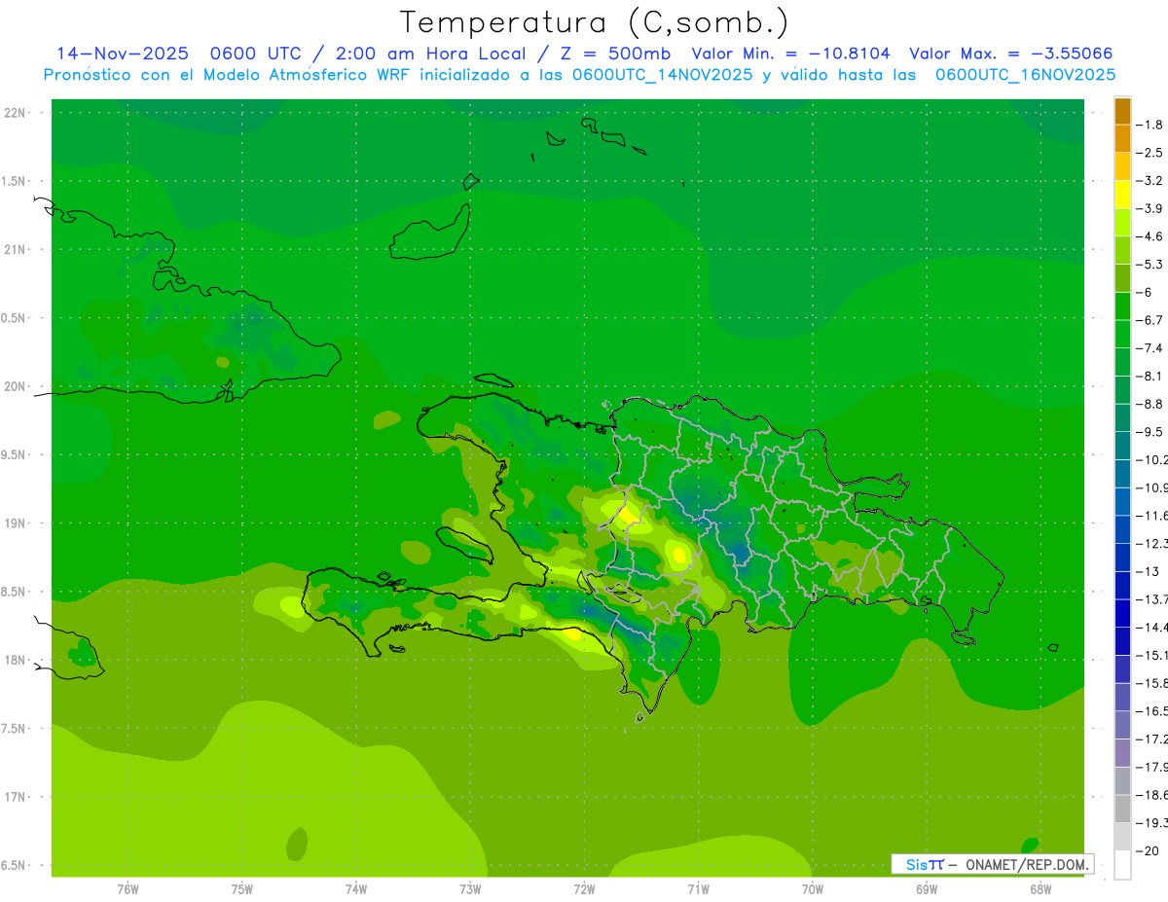Click the '-20' color scale label
This screenshot has height=902, width=1168.
click(x=1150, y=850)
